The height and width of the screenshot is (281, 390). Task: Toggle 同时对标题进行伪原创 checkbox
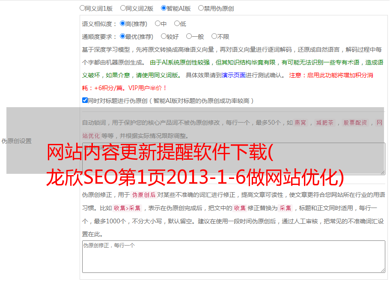(x=85, y=100)
